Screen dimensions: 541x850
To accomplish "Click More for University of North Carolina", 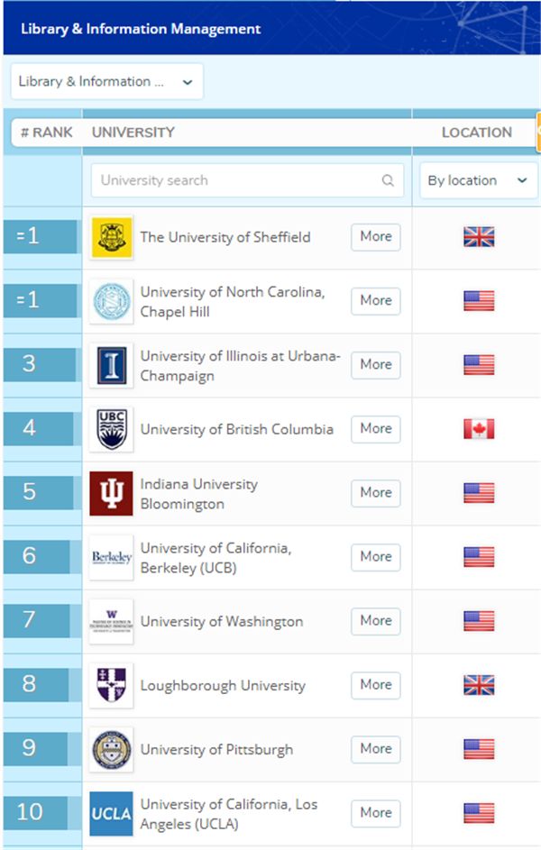I will coord(376,300).
